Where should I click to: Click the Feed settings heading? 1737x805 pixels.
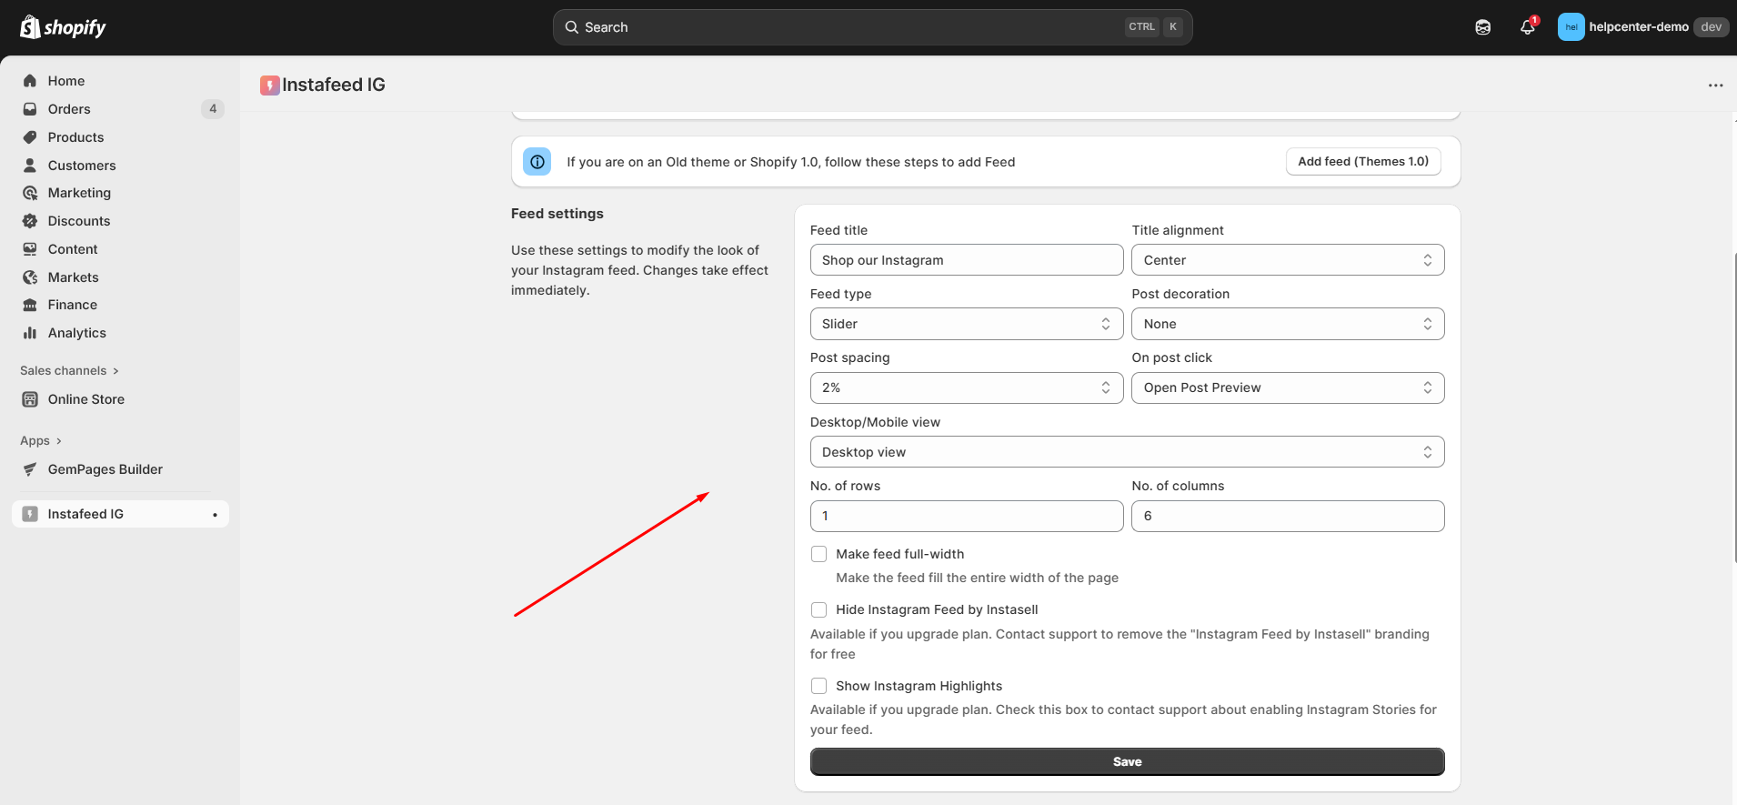(557, 214)
